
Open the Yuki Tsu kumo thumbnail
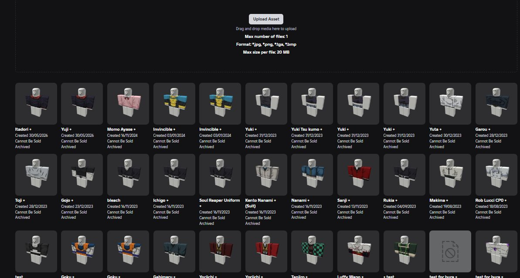(312, 104)
